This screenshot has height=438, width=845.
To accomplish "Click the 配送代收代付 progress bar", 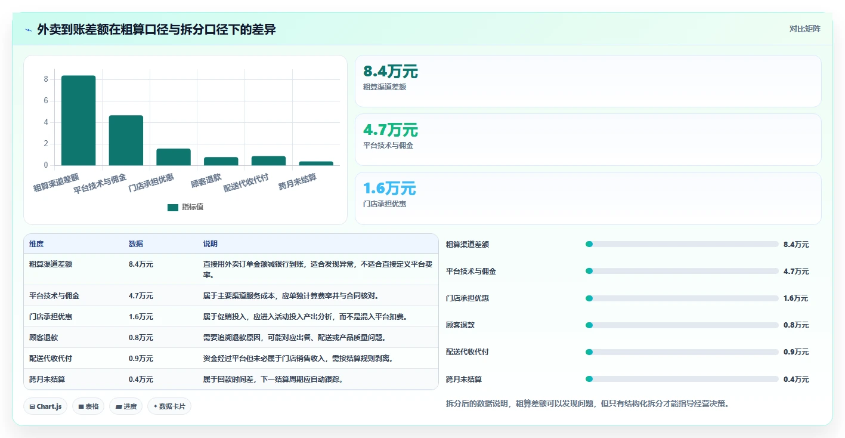I will point(682,352).
